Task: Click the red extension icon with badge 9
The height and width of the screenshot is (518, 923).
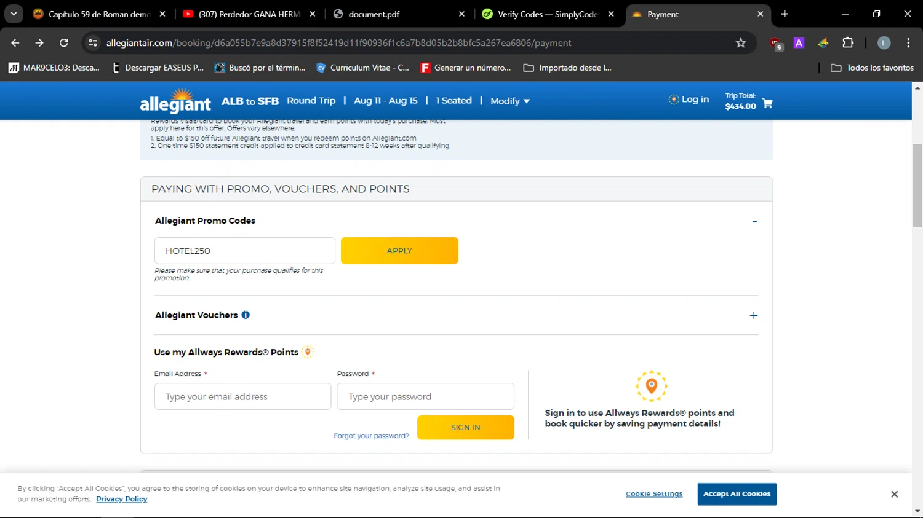Action: pos(775,44)
